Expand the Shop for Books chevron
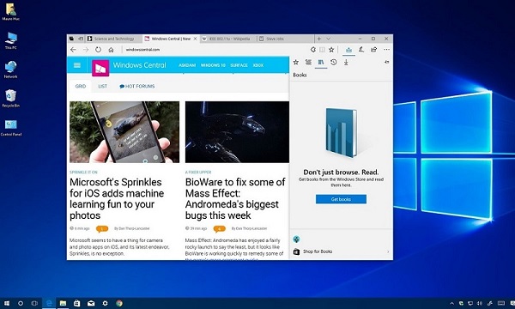Screen dimensions: 515x309 pos(388,251)
